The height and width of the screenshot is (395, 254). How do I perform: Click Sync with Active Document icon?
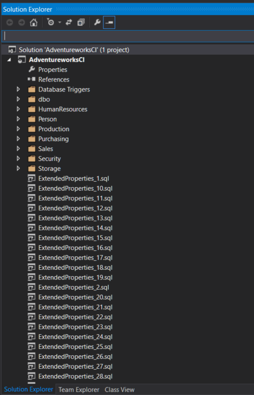69,23
